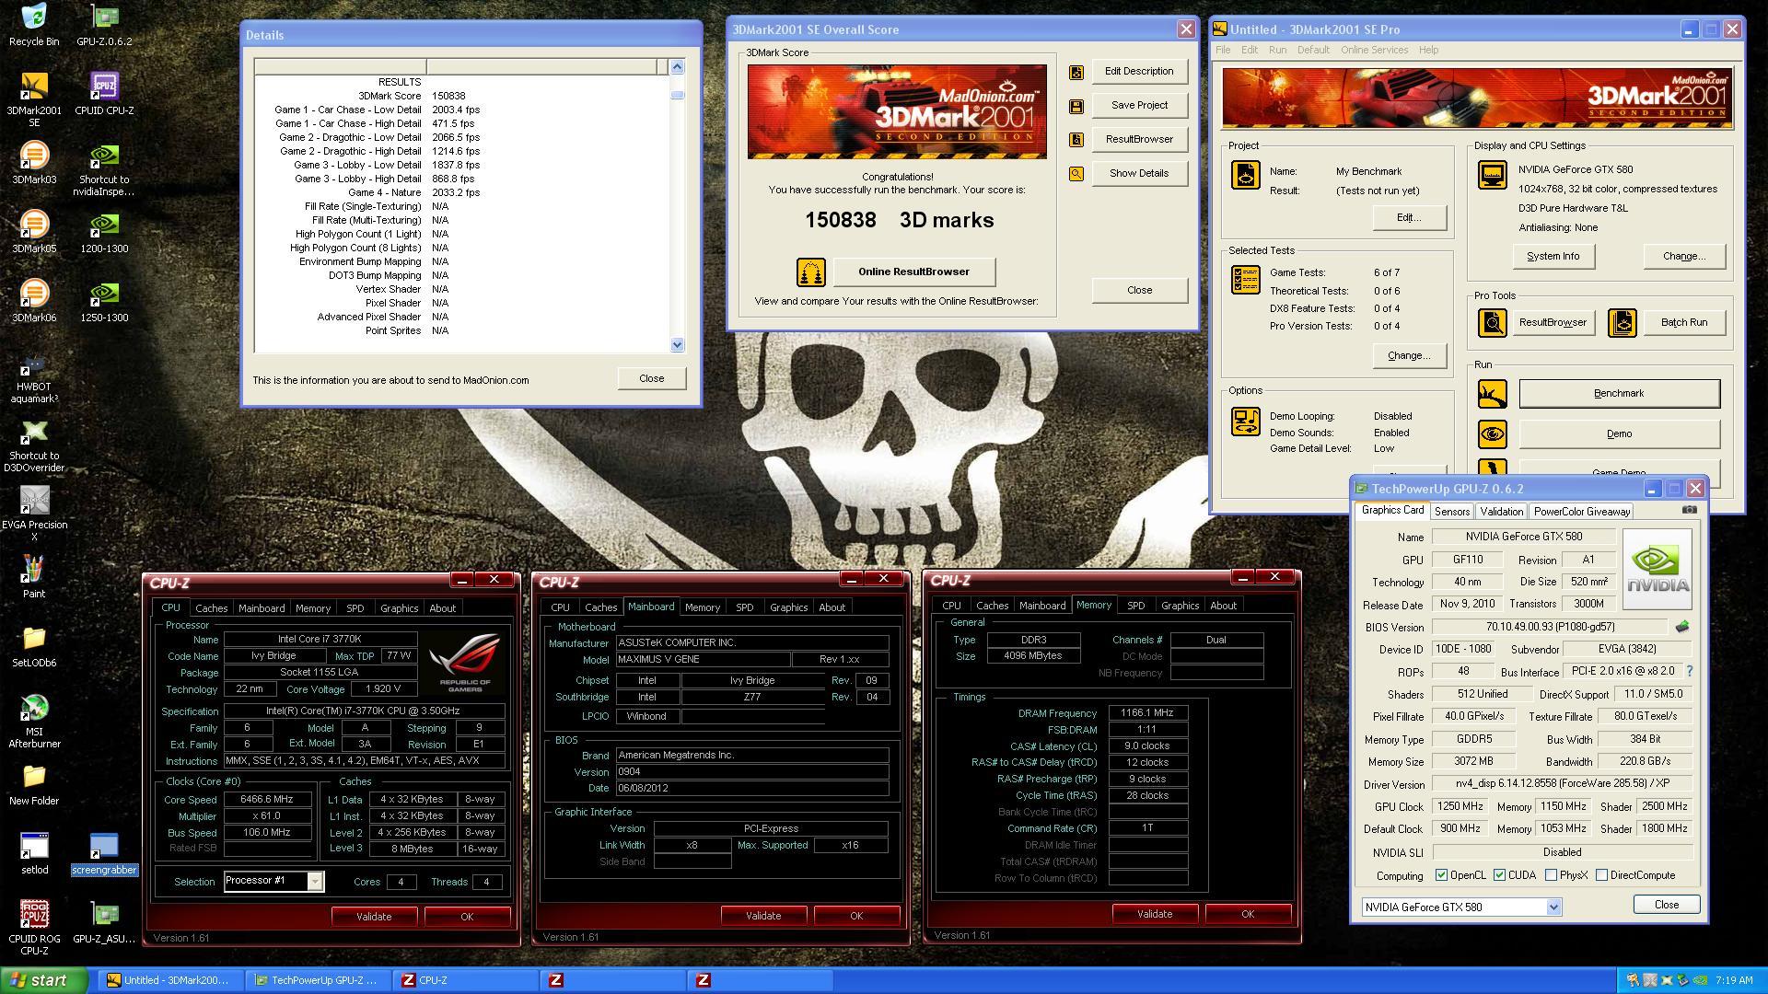Click Show Details button

pyautogui.click(x=1139, y=173)
